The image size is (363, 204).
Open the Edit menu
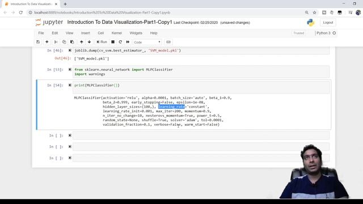(55, 33)
